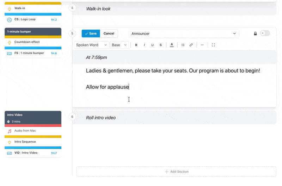
Task: Open the text color picker
Action: pyautogui.click(x=172, y=45)
